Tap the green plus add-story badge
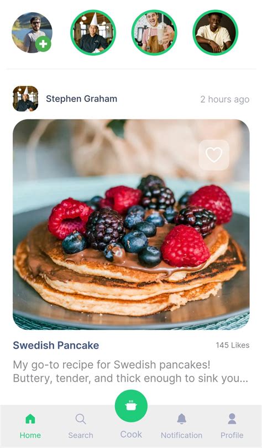Viewport: 262px width, 448px height. [43, 44]
